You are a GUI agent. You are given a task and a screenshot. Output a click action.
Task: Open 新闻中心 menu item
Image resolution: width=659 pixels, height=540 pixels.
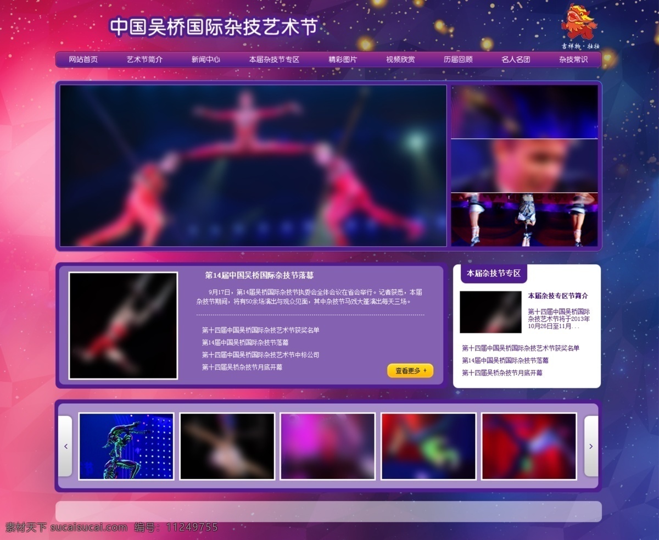click(x=206, y=59)
